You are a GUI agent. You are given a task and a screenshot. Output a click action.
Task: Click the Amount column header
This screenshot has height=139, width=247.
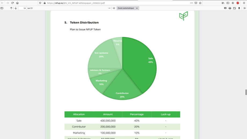(x=108, y=114)
